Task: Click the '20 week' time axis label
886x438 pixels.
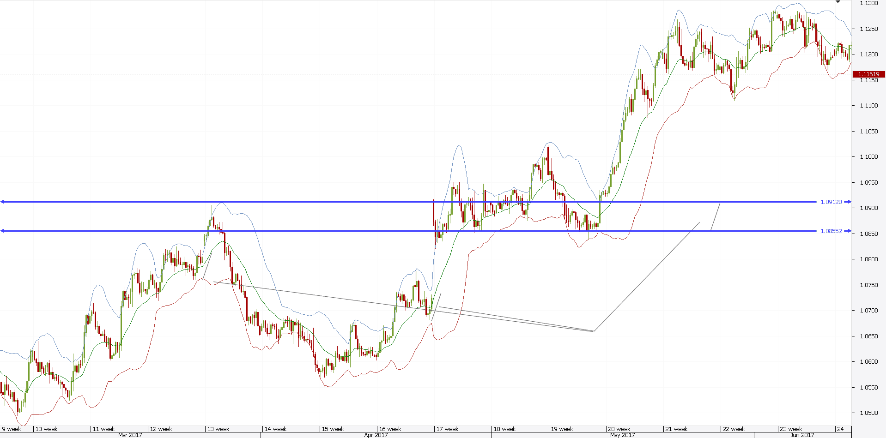Action: pyautogui.click(x=619, y=429)
